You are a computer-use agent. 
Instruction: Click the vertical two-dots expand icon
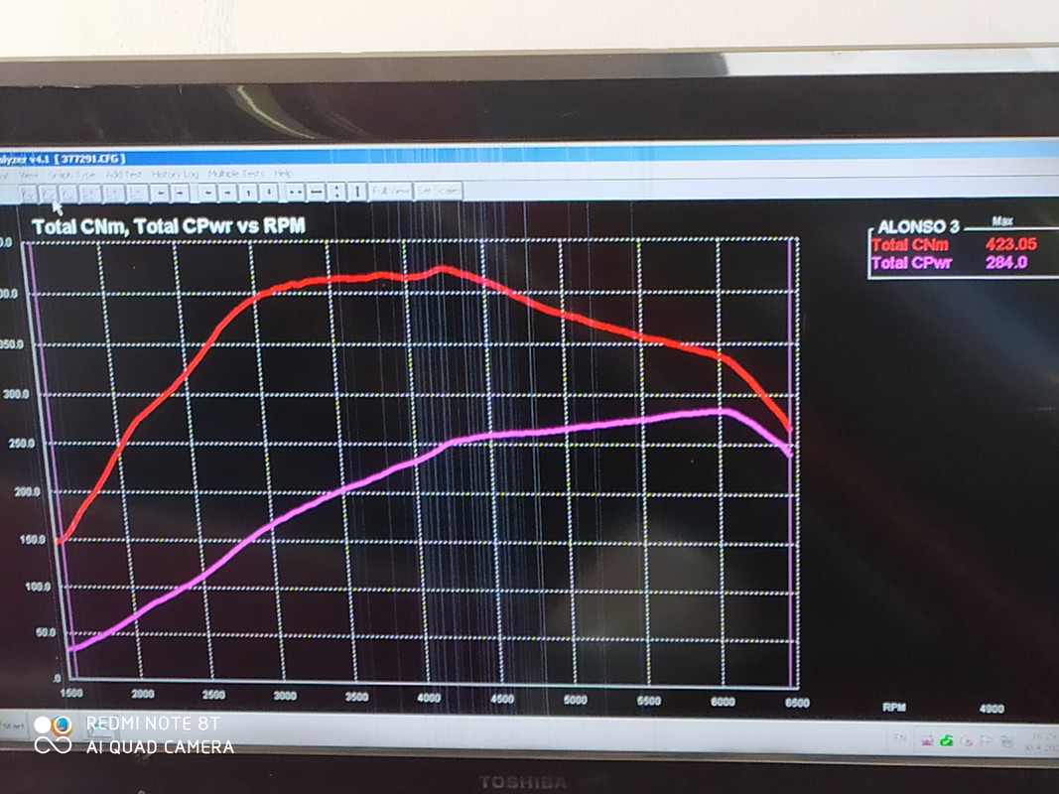tap(337, 192)
